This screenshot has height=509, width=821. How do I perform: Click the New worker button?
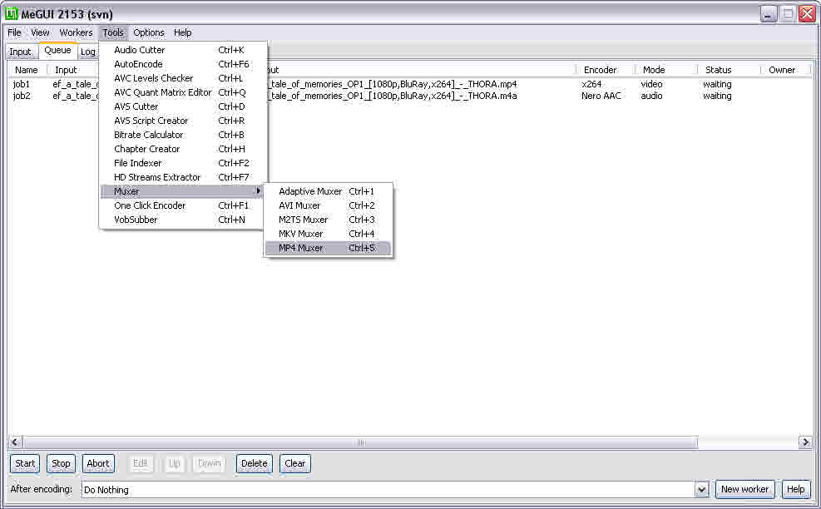pos(744,489)
